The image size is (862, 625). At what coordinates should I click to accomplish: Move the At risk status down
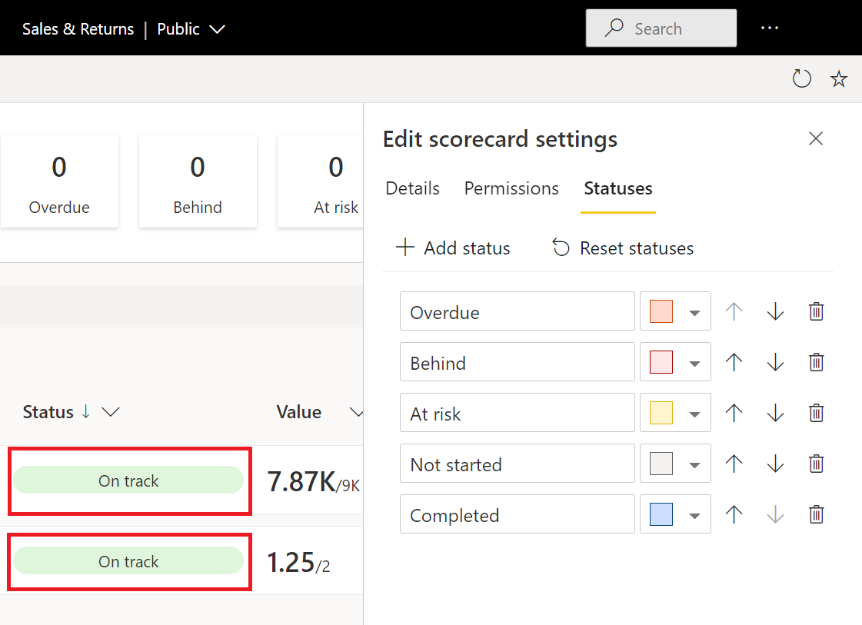pyautogui.click(x=775, y=412)
